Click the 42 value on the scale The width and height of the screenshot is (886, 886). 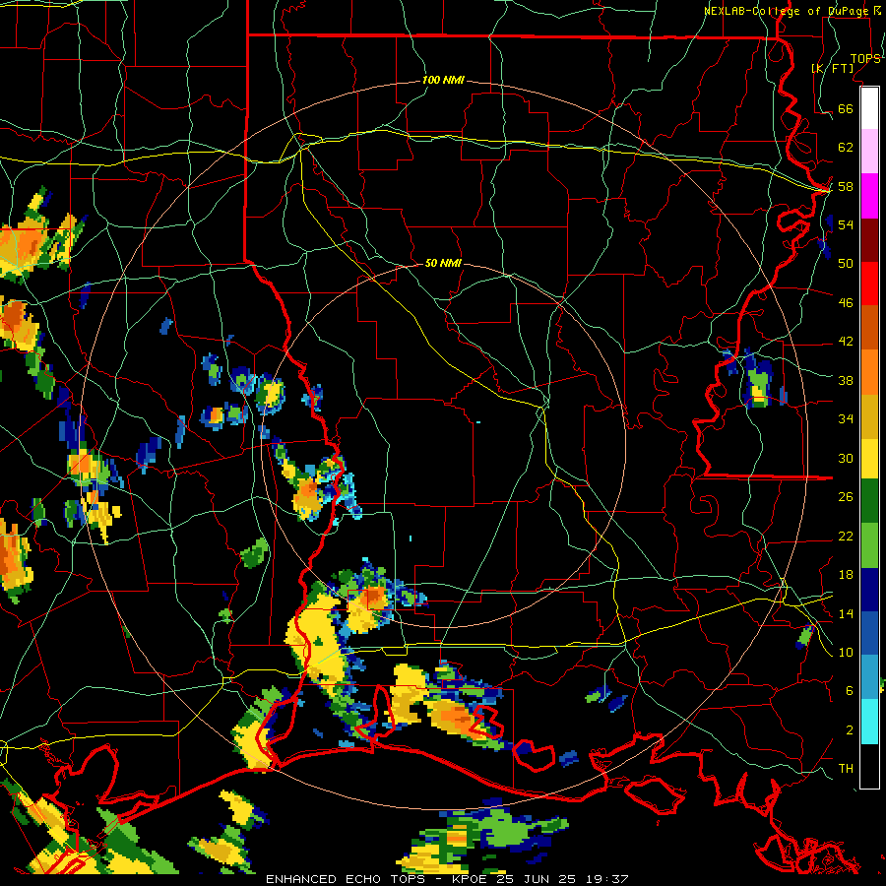coord(846,342)
